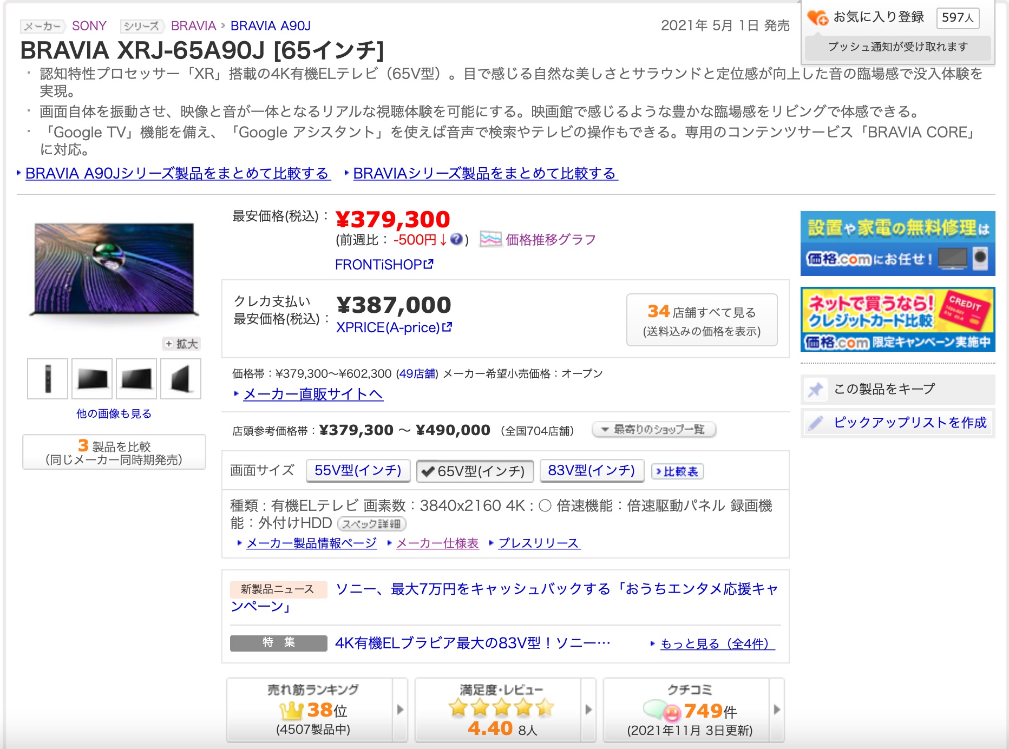Image resolution: width=1009 pixels, height=749 pixels.
Task: Expand the クチコミ arrow
Action: pyautogui.click(x=777, y=709)
